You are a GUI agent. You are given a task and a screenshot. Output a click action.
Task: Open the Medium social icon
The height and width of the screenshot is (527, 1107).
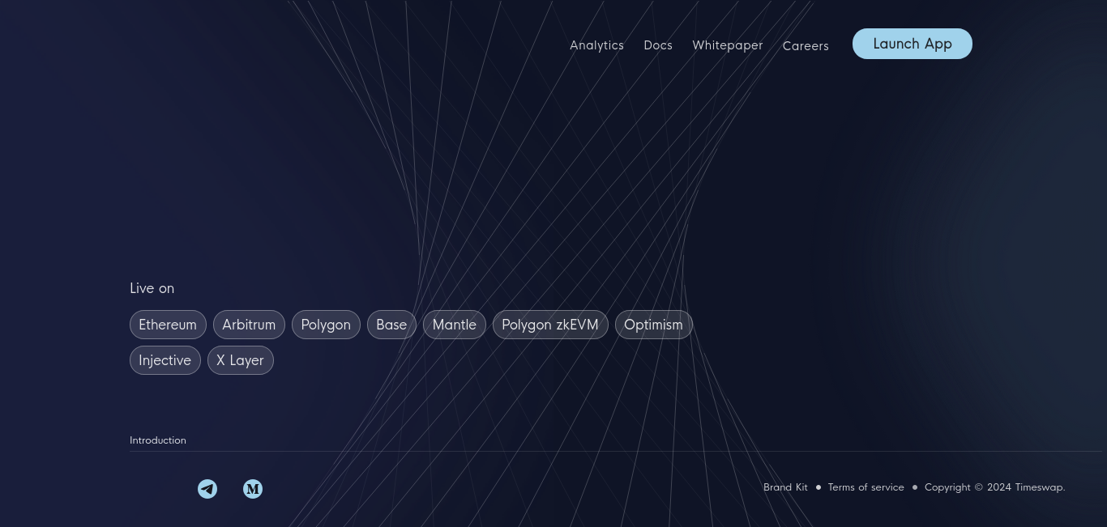pyautogui.click(x=253, y=489)
